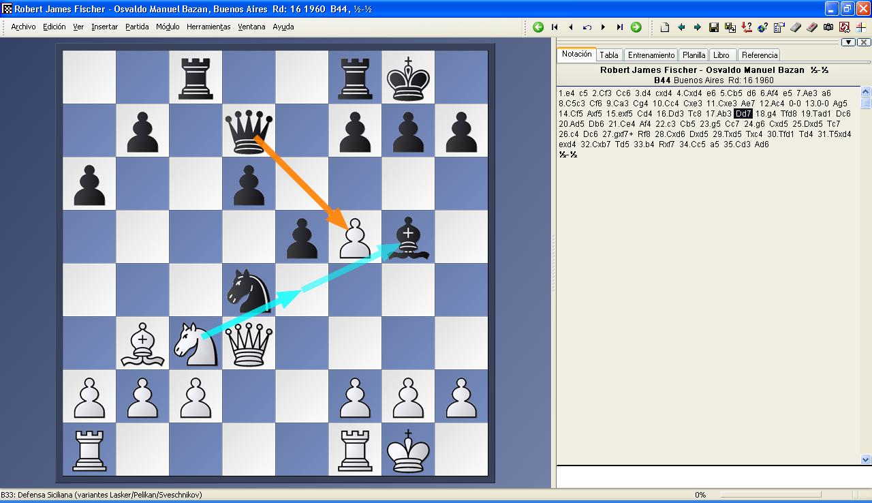This screenshot has height=503, width=872.
Task: Jump to start of game button
Action: (x=555, y=27)
